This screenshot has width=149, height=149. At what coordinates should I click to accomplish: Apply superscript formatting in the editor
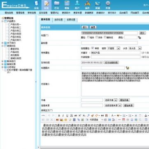tap(80, 116)
